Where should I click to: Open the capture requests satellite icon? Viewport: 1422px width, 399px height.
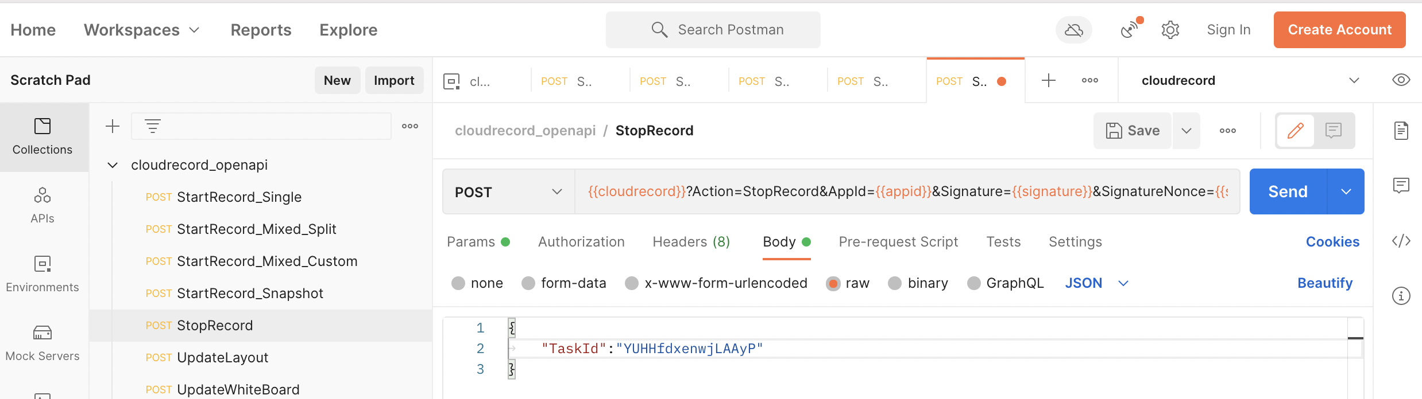pos(1131,29)
